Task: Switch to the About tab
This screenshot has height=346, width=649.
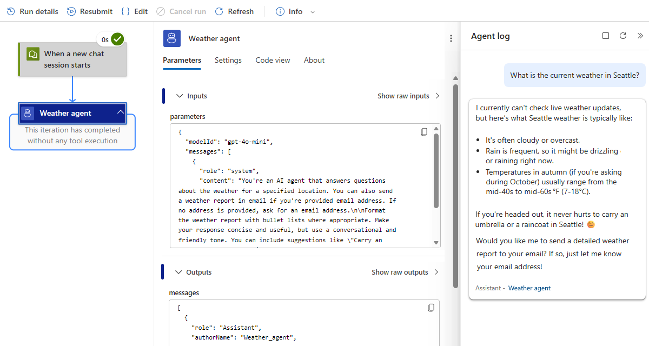Action: pos(314,61)
